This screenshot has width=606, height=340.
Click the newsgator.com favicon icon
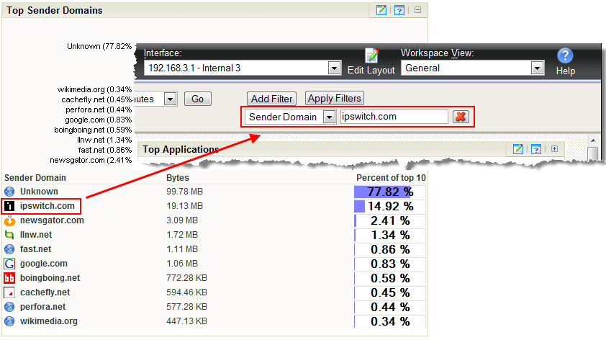pyautogui.click(x=9, y=220)
